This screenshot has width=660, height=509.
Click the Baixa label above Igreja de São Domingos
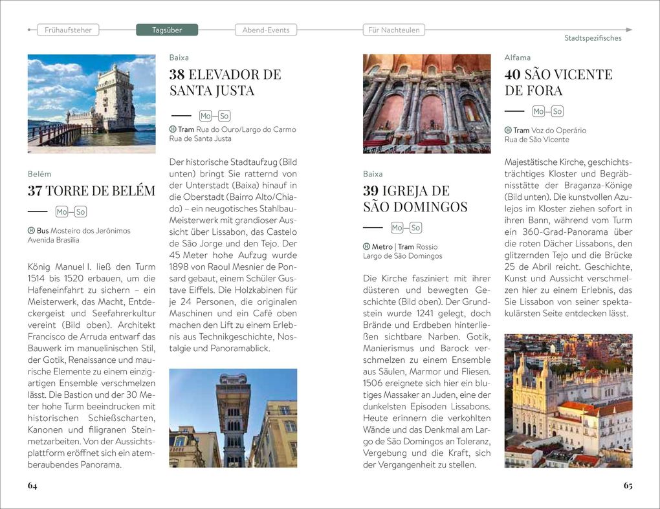pos(373,174)
